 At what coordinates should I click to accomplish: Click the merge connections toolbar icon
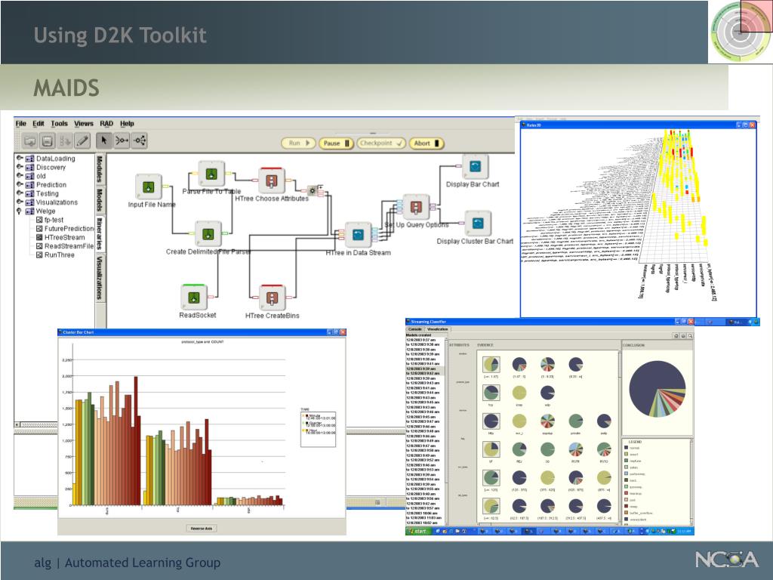(122, 141)
